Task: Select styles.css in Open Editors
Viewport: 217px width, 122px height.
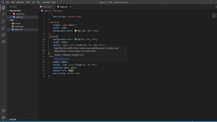Action: [20, 17]
